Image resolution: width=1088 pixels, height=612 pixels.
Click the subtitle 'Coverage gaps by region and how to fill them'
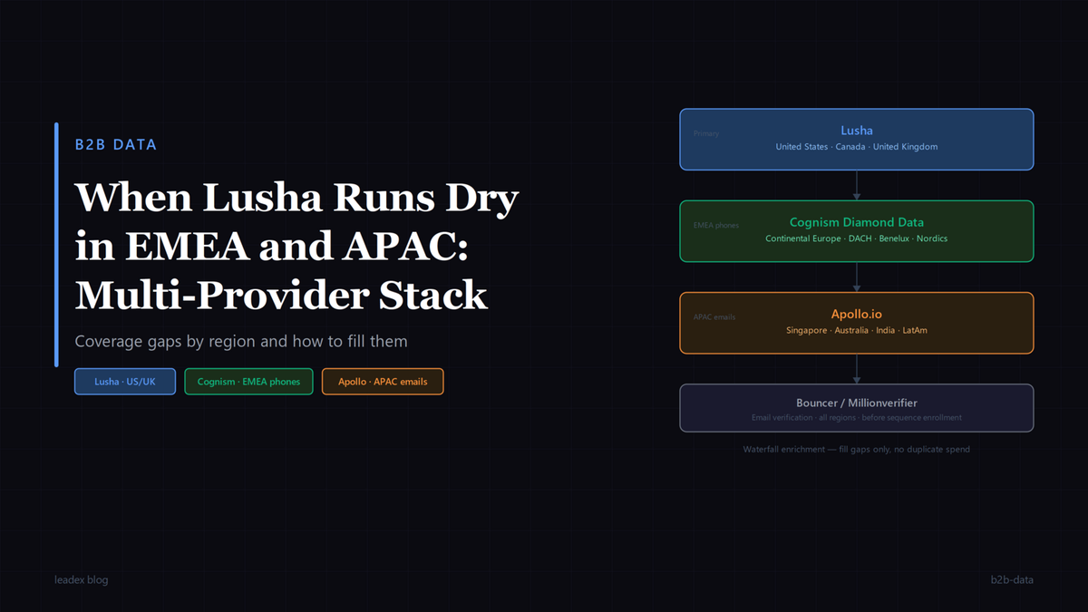[x=241, y=342]
